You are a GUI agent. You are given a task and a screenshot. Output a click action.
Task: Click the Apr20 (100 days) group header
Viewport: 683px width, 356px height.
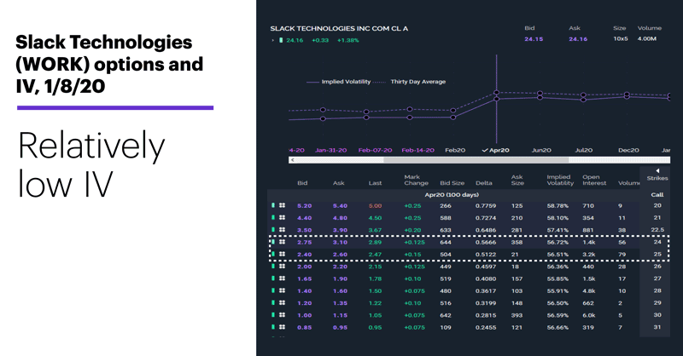point(452,194)
